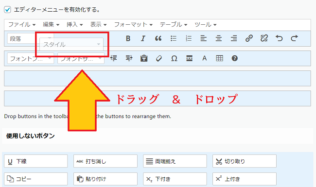Select the 貼り付け paste button
This screenshot has height=187, width=316.
point(105,179)
